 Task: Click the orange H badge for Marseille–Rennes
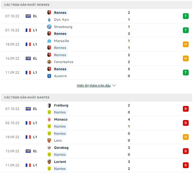185,44
